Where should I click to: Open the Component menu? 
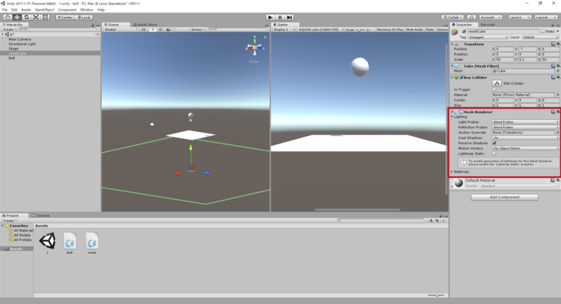point(67,10)
